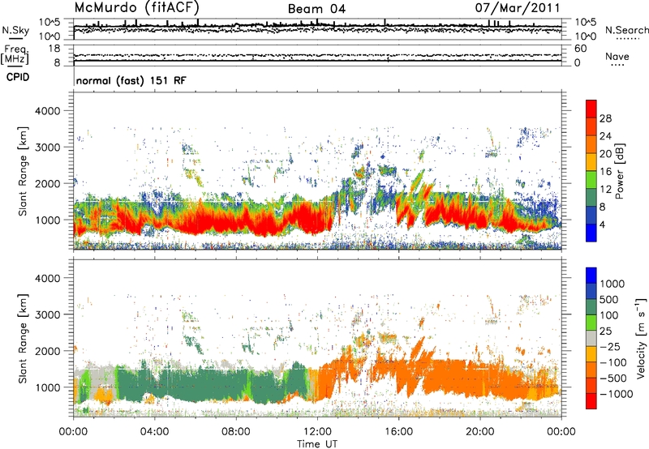Click the '24' label on power colorbar

pyautogui.click(x=605, y=136)
